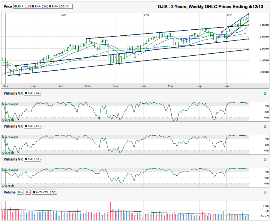The height and width of the screenshot is (221, 270).
Task: Click the 1.5B volume axis label
Action: tap(266, 206)
